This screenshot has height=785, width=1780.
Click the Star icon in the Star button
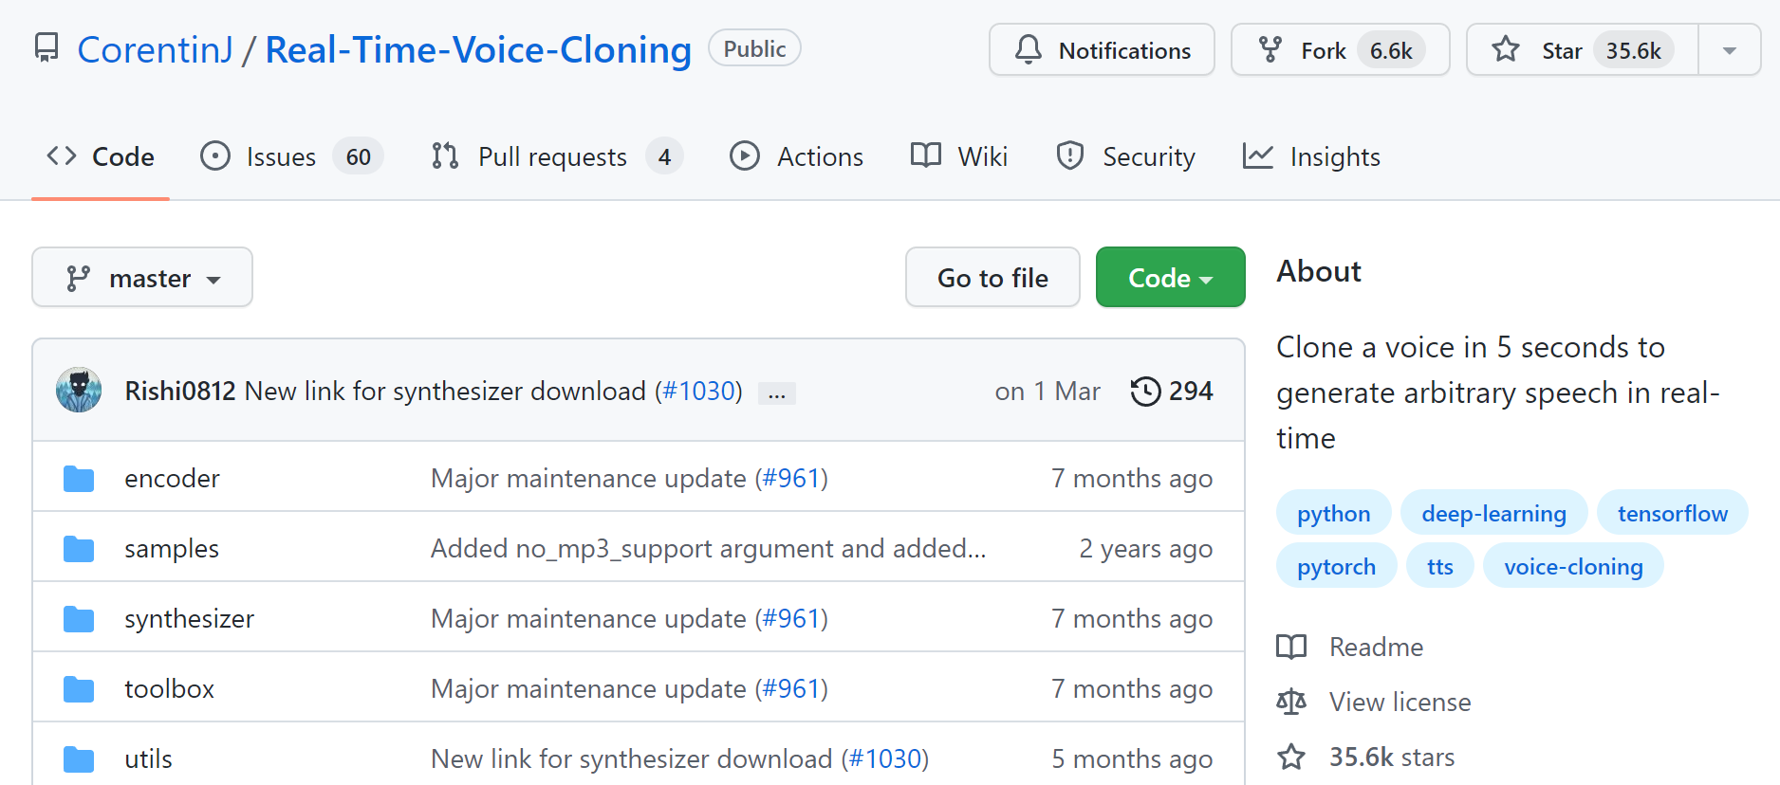(x=1506, y=49)
